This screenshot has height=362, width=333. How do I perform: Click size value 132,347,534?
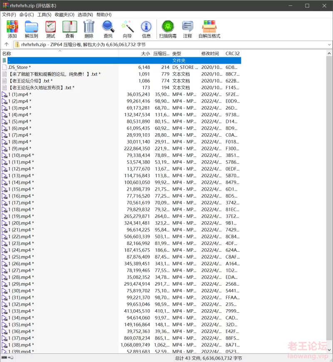137,115
